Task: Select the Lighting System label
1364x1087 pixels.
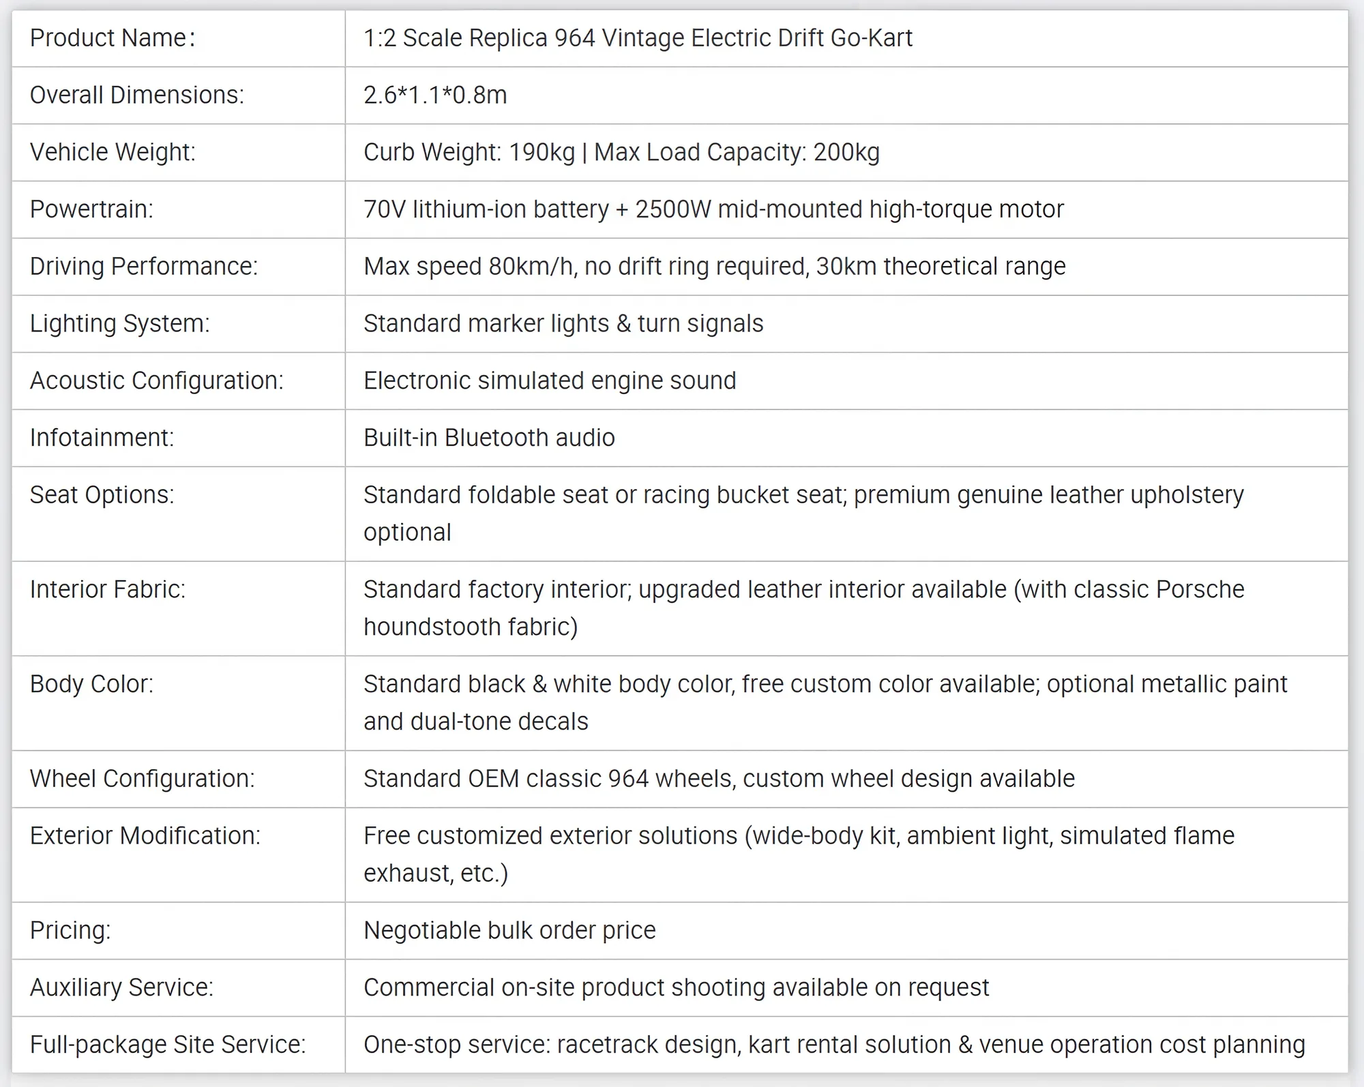Action: tap(120, 323)
